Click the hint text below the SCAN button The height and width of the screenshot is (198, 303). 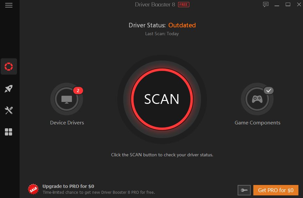point(162,155)
